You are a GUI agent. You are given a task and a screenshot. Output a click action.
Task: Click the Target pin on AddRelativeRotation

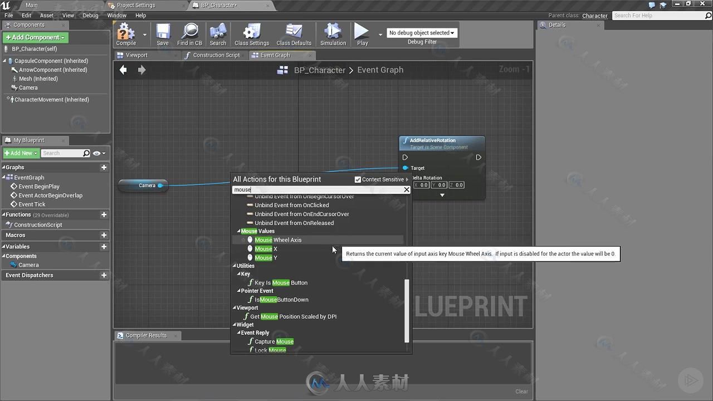click(405, 168)
